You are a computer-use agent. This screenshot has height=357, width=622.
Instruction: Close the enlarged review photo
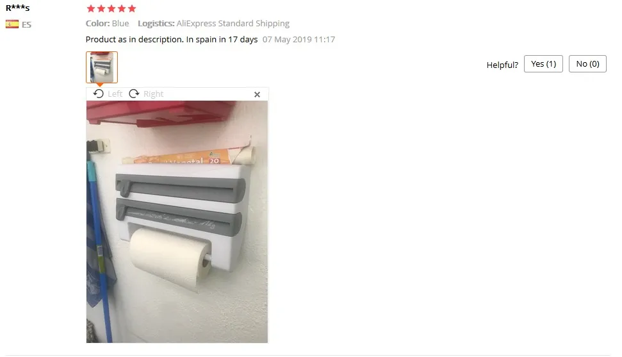tap(257, 94)
